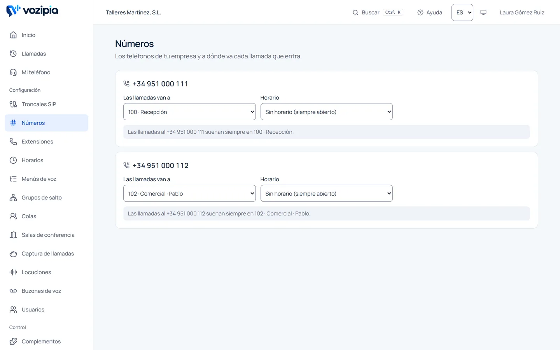Go to Inicio in the sidebar

click(x=47, y=35)
